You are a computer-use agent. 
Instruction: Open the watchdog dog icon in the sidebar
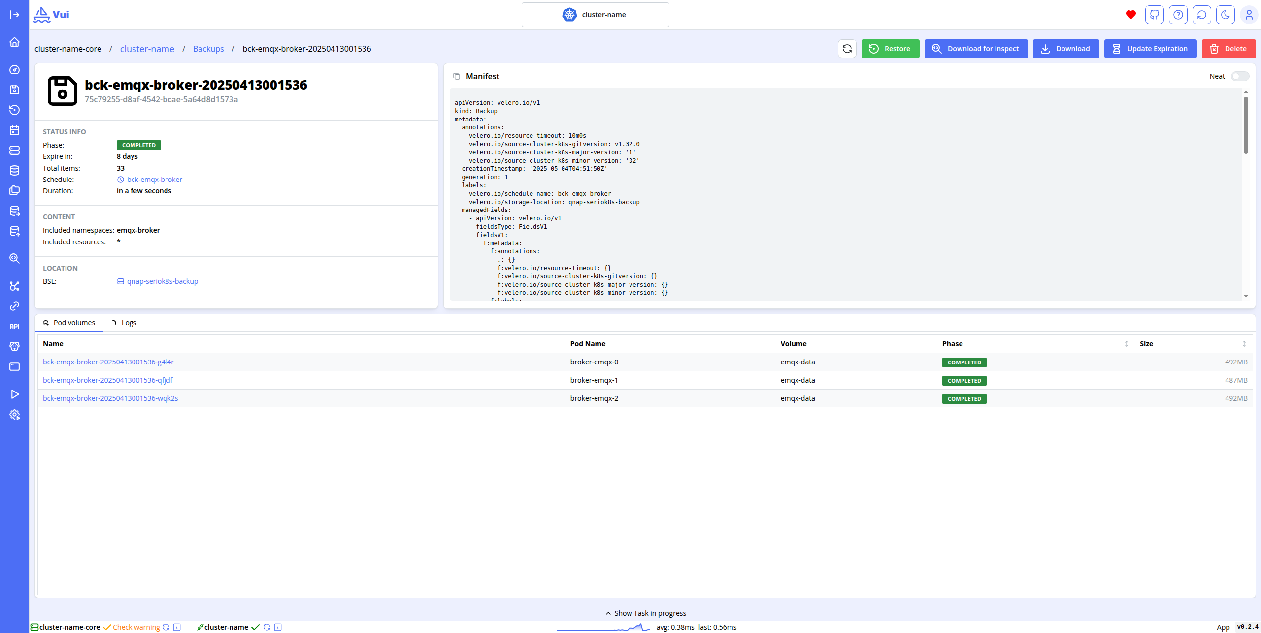[x=14, y=346]
